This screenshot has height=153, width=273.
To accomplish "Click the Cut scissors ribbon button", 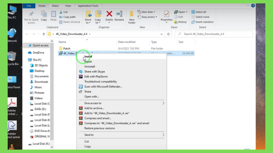I will (x=63, y=12).
